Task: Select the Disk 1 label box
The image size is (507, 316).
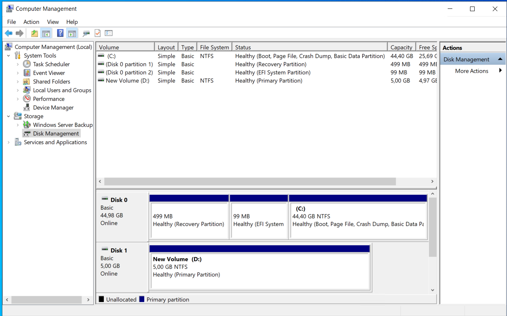Action: tap(122, 267)
